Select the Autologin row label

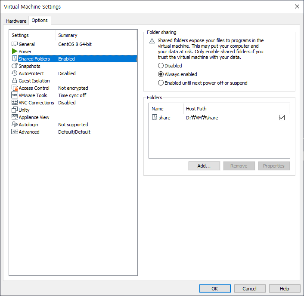click(x=28, y=125)
